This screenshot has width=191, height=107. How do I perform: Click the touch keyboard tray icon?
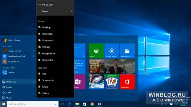pyautogui.click(x=177, y=104)
